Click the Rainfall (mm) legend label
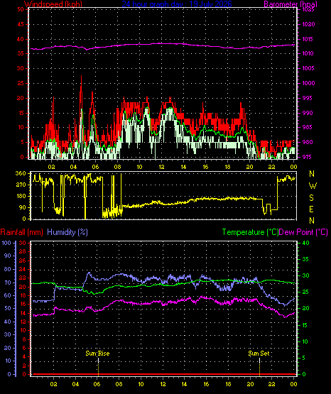The image size is (331, 394). tap(21, 232)
